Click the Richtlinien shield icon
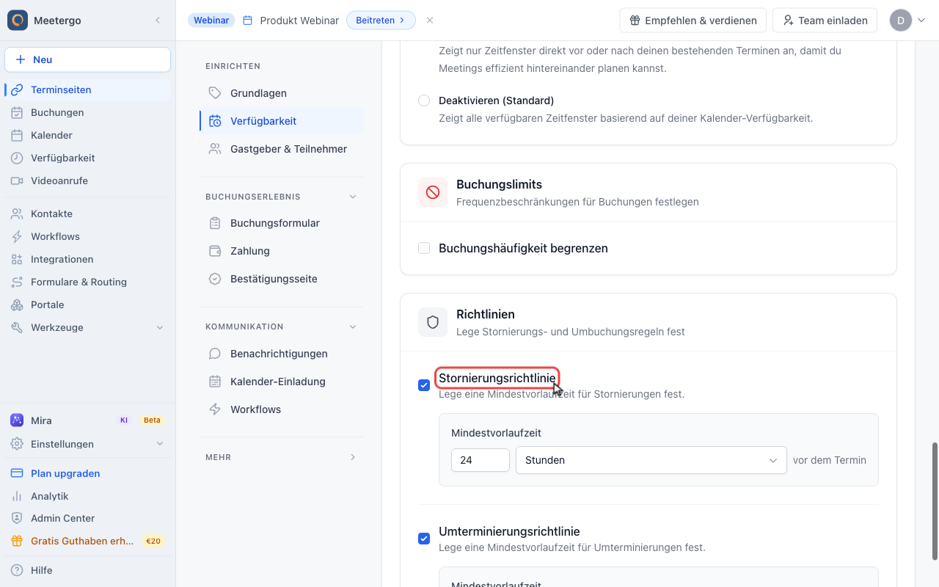The width and height of the screenshot is (939, 587). click(x=433, y=322)
